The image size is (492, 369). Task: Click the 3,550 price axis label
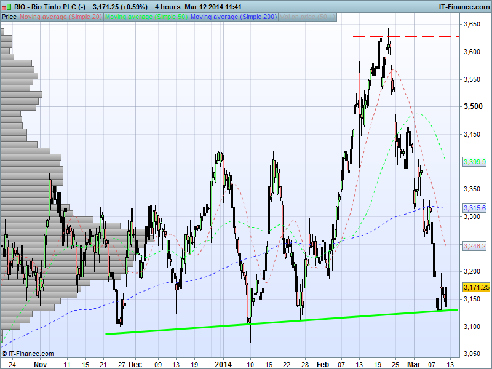coord(472,79)
